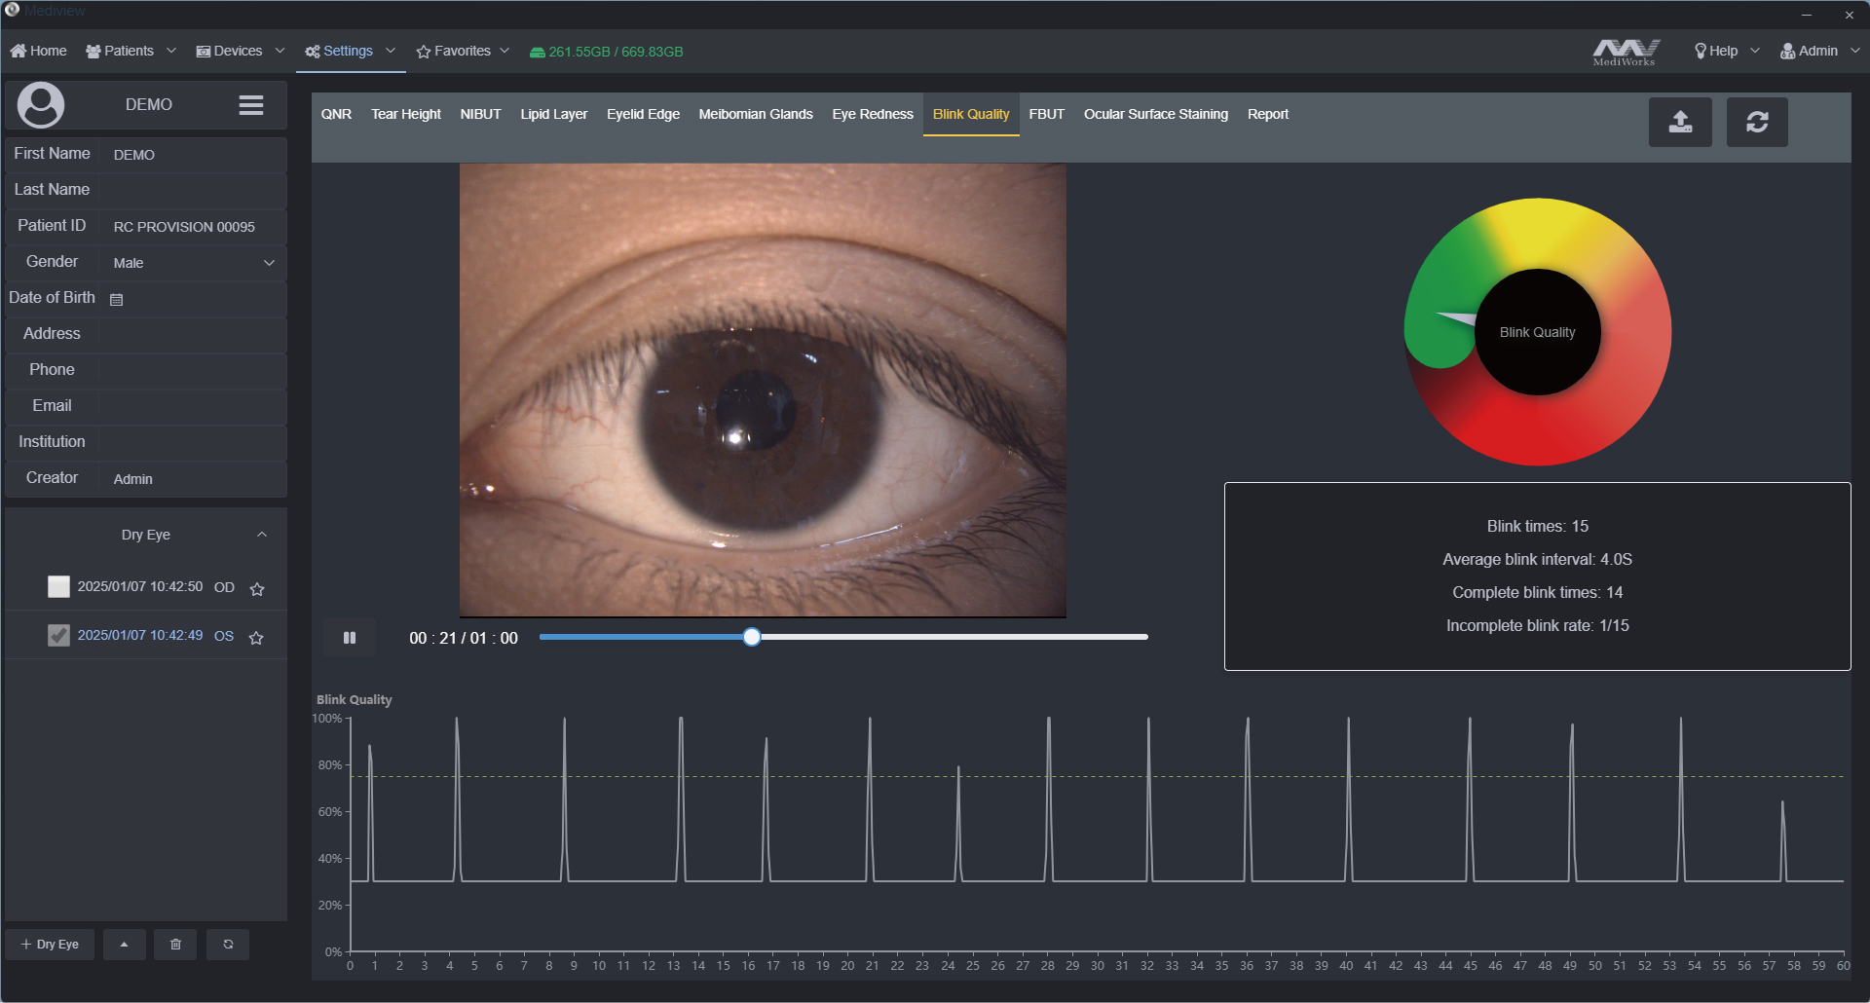Image resolution: width=1870 pixels, height=1003 pixels.
Task: Click the upload/export icon button
Action: (1680, 122)
